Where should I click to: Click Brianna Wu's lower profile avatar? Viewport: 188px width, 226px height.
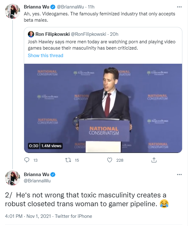pos(13,178)
